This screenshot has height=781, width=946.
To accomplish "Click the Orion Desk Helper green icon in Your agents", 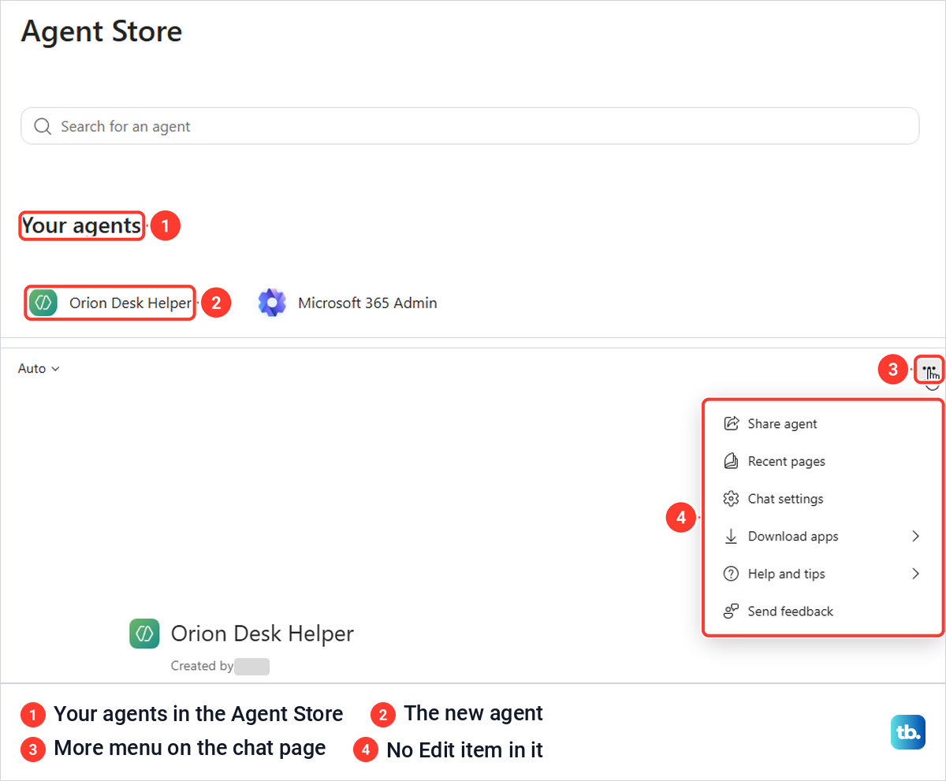I will pyautogui.click(x=43, y=303).
